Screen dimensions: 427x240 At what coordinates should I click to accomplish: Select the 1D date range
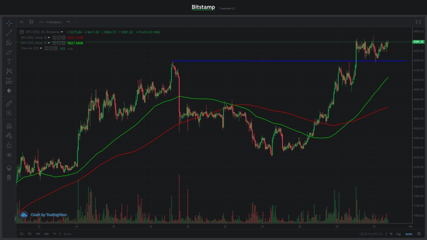pyautogui.click(x=21, y=234)
